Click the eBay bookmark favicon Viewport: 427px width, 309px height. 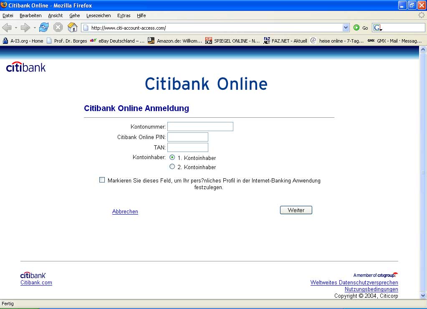click(x=93, y=41)
